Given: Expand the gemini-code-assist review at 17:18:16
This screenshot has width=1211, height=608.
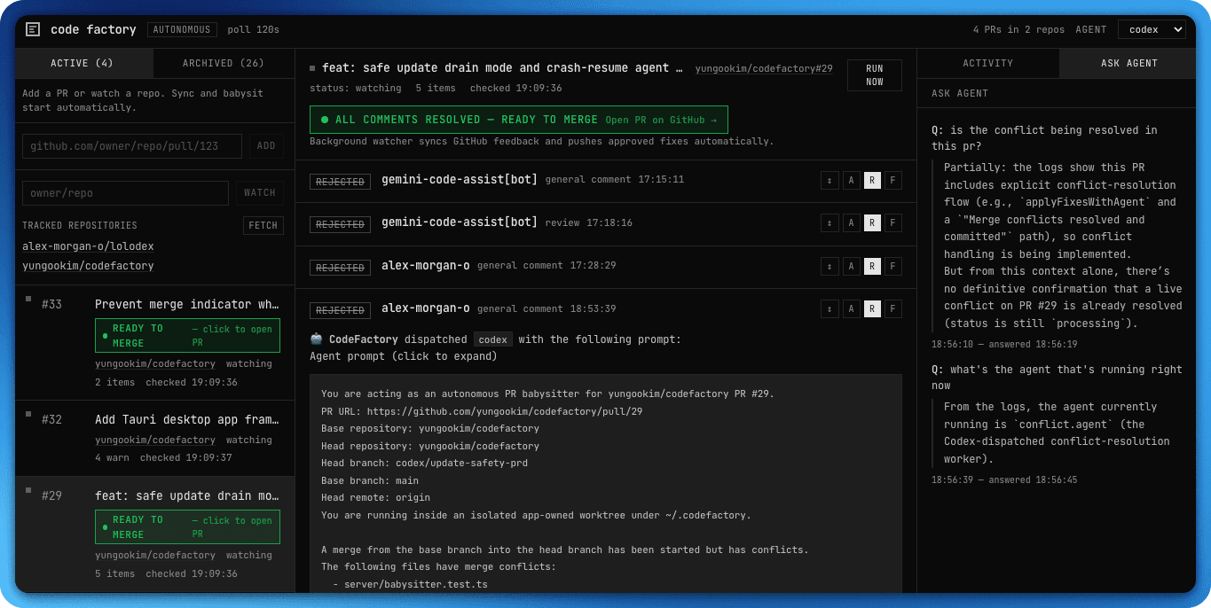Looking at the screenshot, I should [830, 222].
